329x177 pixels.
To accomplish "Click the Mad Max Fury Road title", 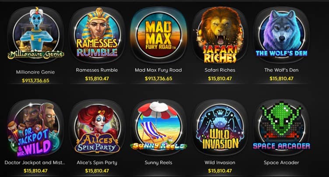I will 158,70.
